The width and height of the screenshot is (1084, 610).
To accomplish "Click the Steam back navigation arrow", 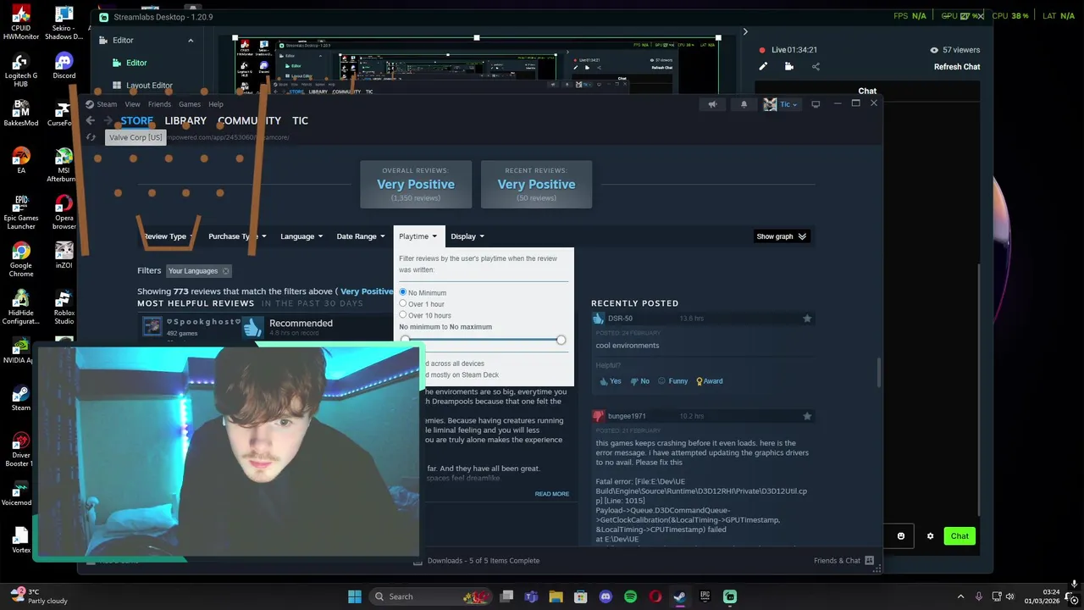I will point(90,120).
